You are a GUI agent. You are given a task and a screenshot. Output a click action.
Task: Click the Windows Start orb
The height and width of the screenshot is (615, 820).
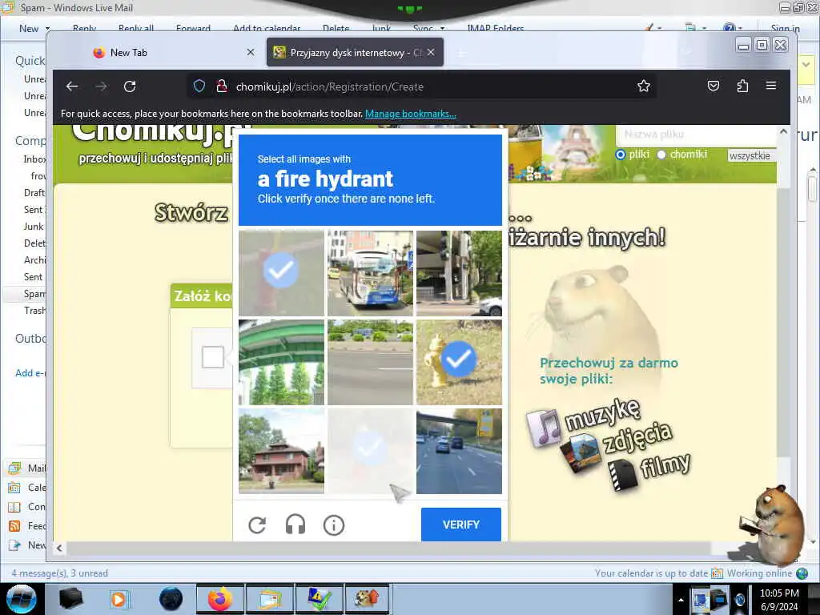(x=22, y=599)
